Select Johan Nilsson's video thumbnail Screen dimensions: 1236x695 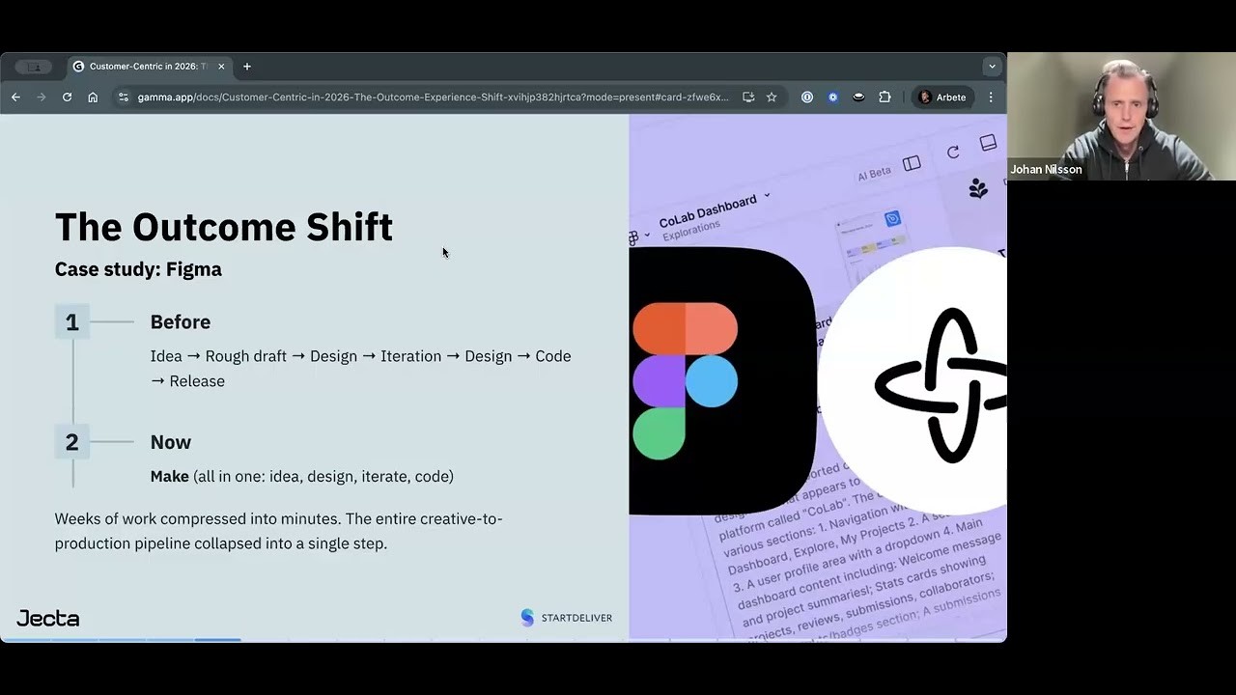pyautogui.click(x=1121, y=116)
